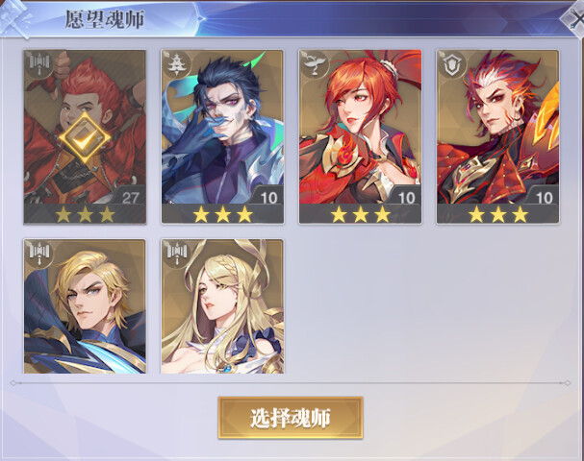
Task: Click the class icon on red-haired boy card
Action: tap(39, 63)
